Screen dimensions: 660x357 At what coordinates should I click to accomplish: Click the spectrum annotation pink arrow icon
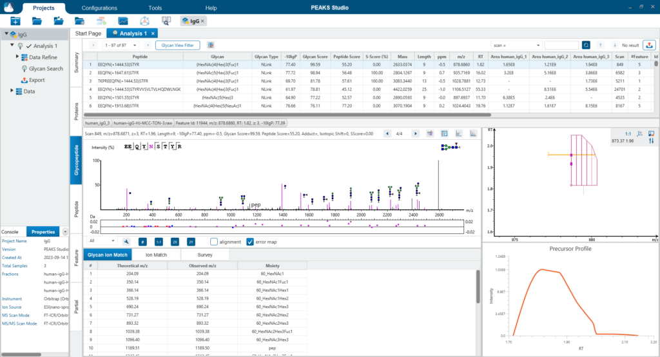click(x=430, y=133)
